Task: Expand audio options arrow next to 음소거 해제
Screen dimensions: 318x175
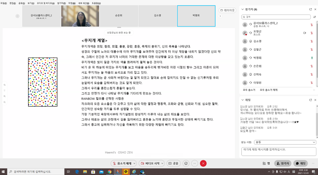Action: pyautogui.click(x=135, y=163)
